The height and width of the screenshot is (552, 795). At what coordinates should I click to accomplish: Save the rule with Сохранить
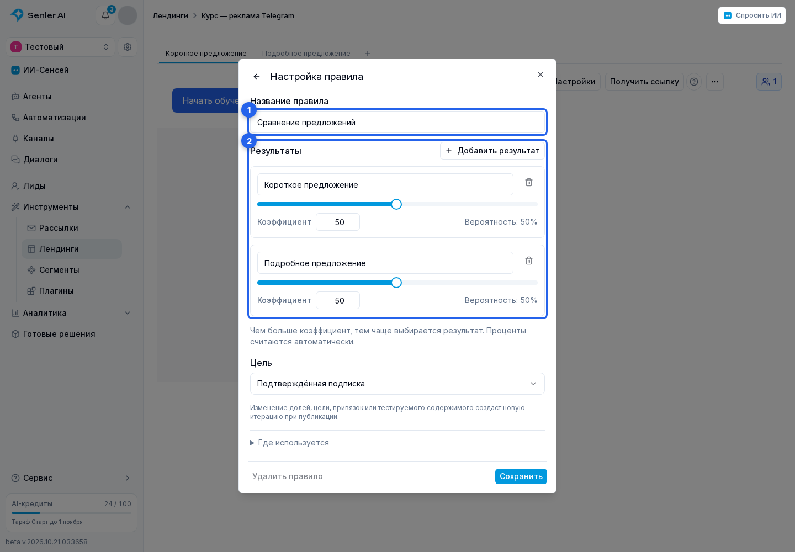(521, 476)
